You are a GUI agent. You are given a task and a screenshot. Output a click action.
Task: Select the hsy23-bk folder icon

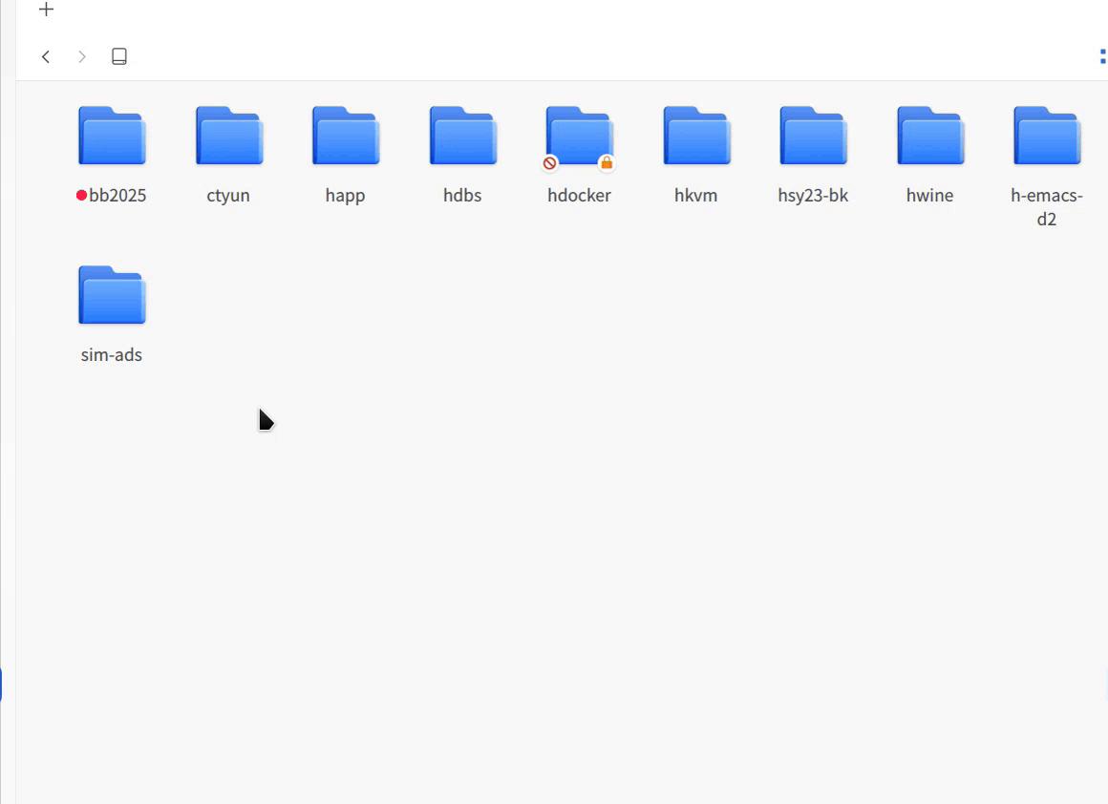click(x=814, y=136)
